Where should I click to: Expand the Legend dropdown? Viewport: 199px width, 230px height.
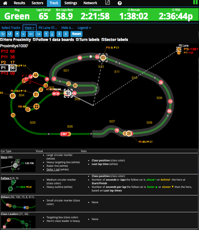(84, 28)
